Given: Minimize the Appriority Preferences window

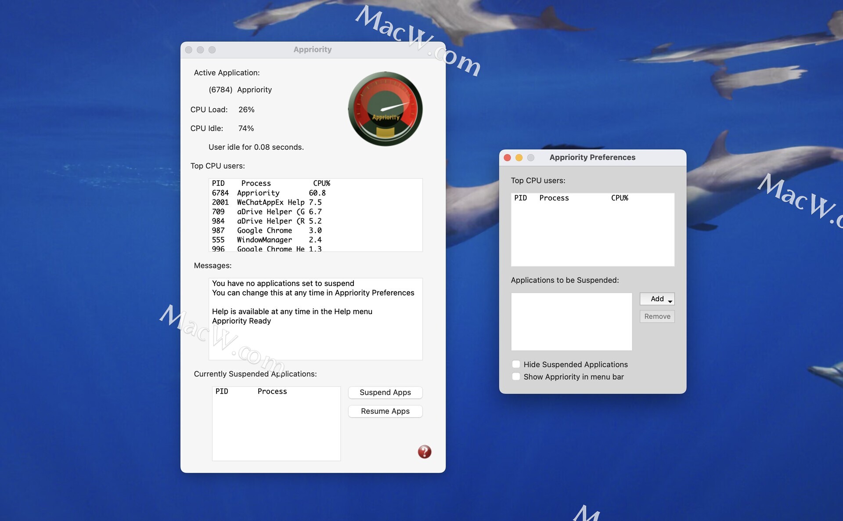Looking at the screenshot, I should [519, 157].
